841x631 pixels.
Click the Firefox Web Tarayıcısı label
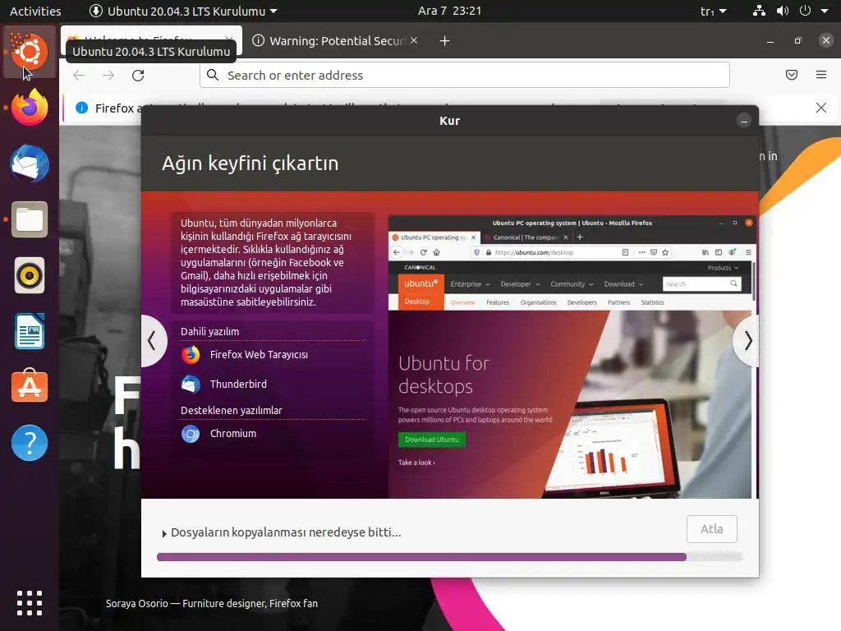point(259,355)
